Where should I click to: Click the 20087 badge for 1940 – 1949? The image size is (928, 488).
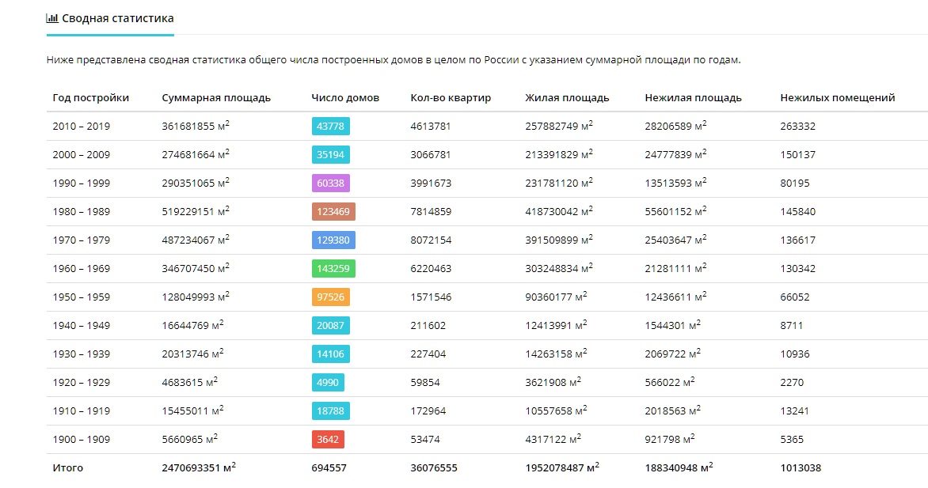[331, 325]
